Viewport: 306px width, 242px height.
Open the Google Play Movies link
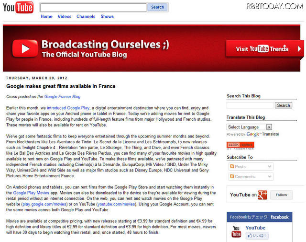(31, 193)
